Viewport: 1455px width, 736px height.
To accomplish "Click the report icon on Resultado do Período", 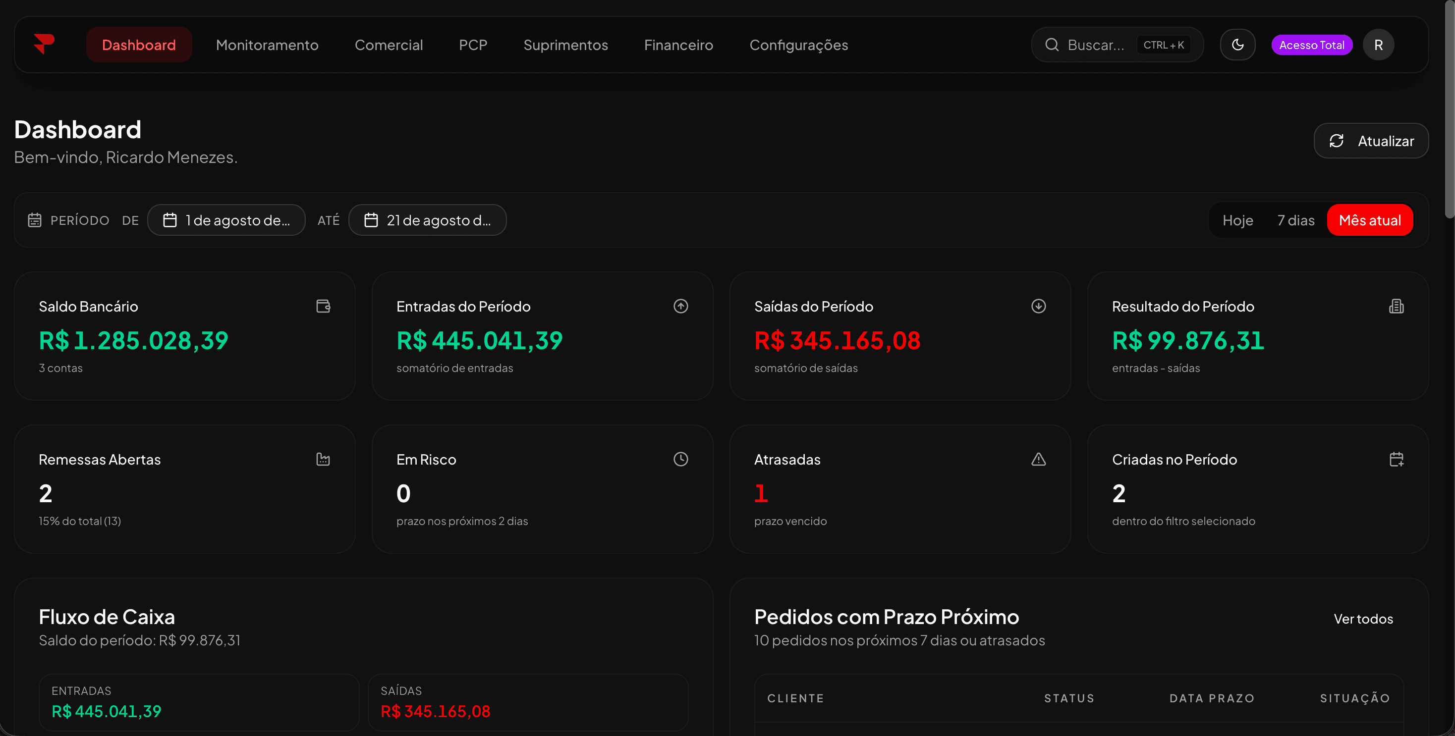I will [x=1396, y=306].
